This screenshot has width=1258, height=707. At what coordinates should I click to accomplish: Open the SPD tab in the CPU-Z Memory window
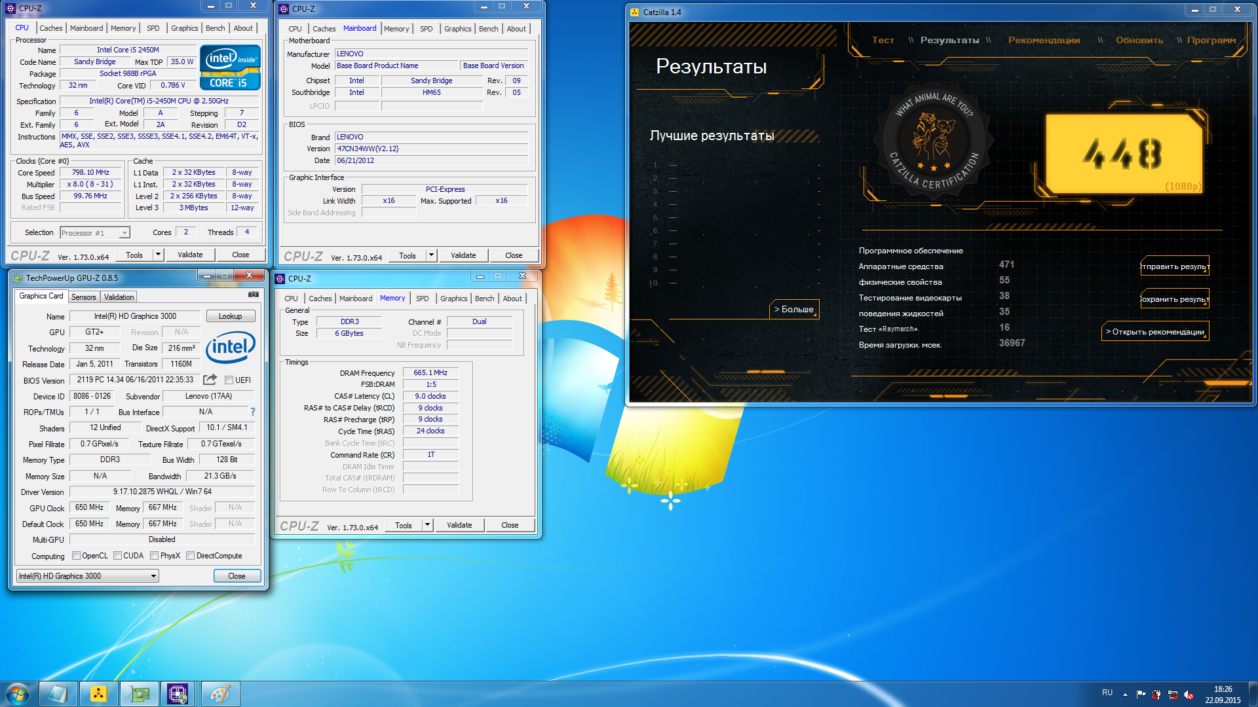coord(422,299)
